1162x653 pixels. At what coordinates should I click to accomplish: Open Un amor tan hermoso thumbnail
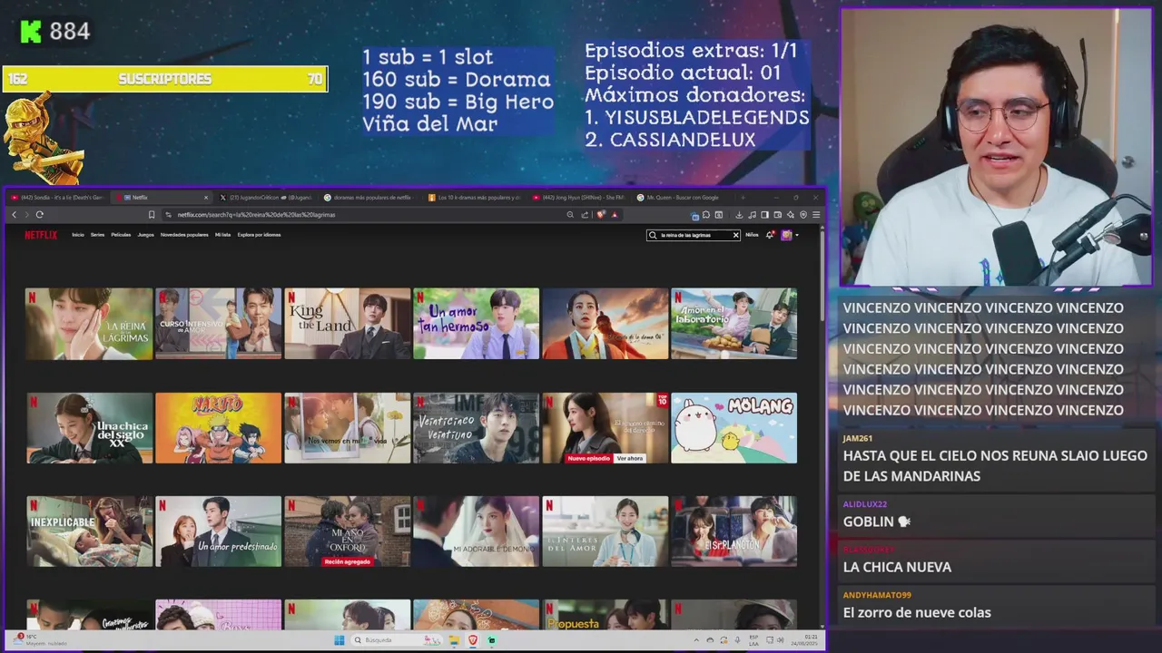click(476, 324)
